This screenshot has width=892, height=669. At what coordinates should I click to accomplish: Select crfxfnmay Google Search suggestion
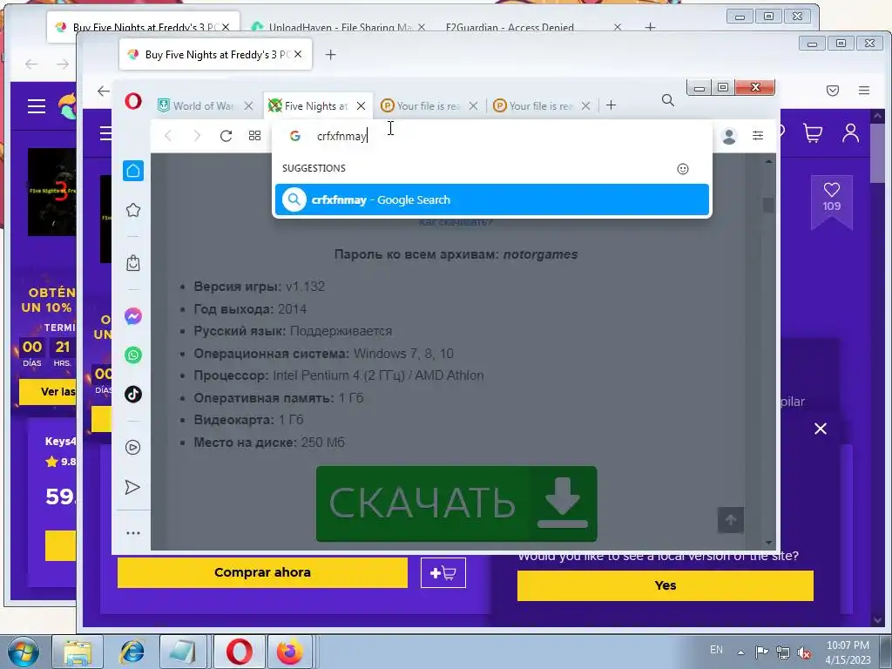(491, 199)
